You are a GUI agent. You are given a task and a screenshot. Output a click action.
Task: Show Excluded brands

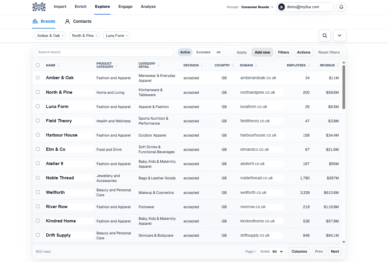pos(203,52)
